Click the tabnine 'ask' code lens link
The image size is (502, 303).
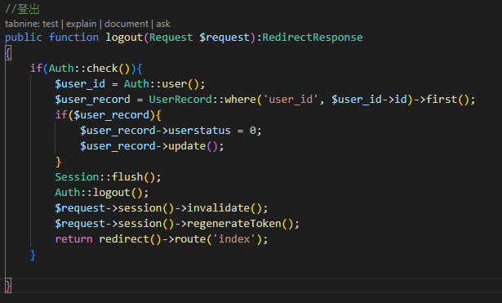coord(163,24)
